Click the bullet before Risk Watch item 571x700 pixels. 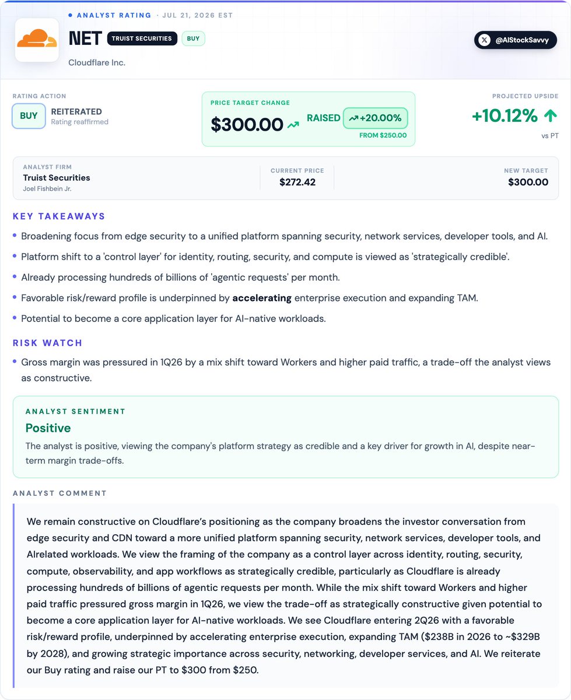pyautogui.click(x=15, y=362)
